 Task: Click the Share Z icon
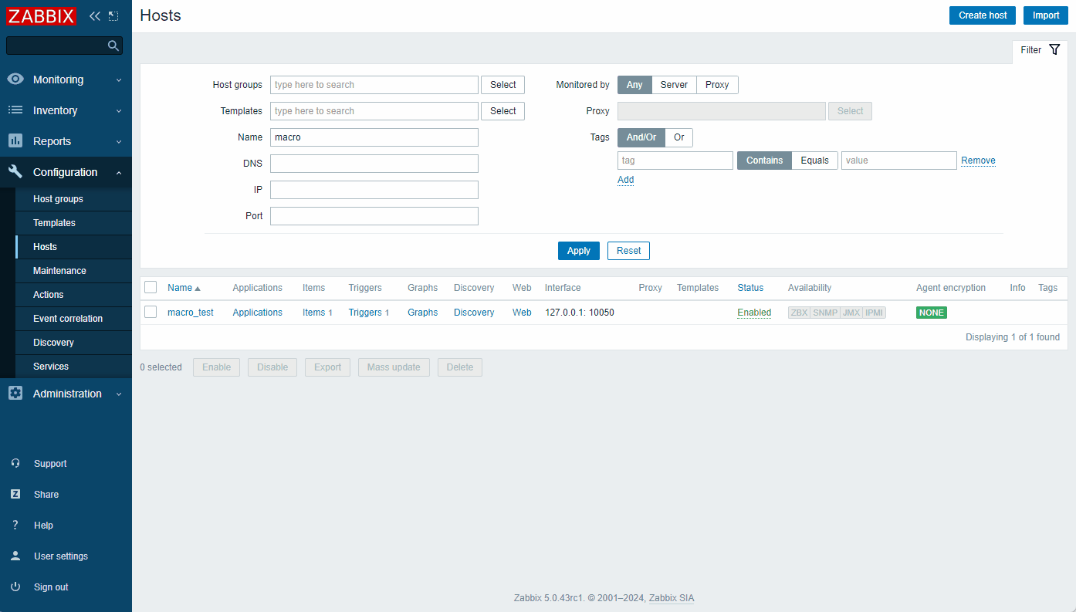15,495
